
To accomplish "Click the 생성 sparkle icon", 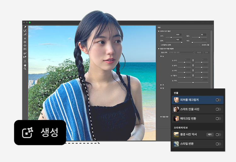I will pos(28,132).
